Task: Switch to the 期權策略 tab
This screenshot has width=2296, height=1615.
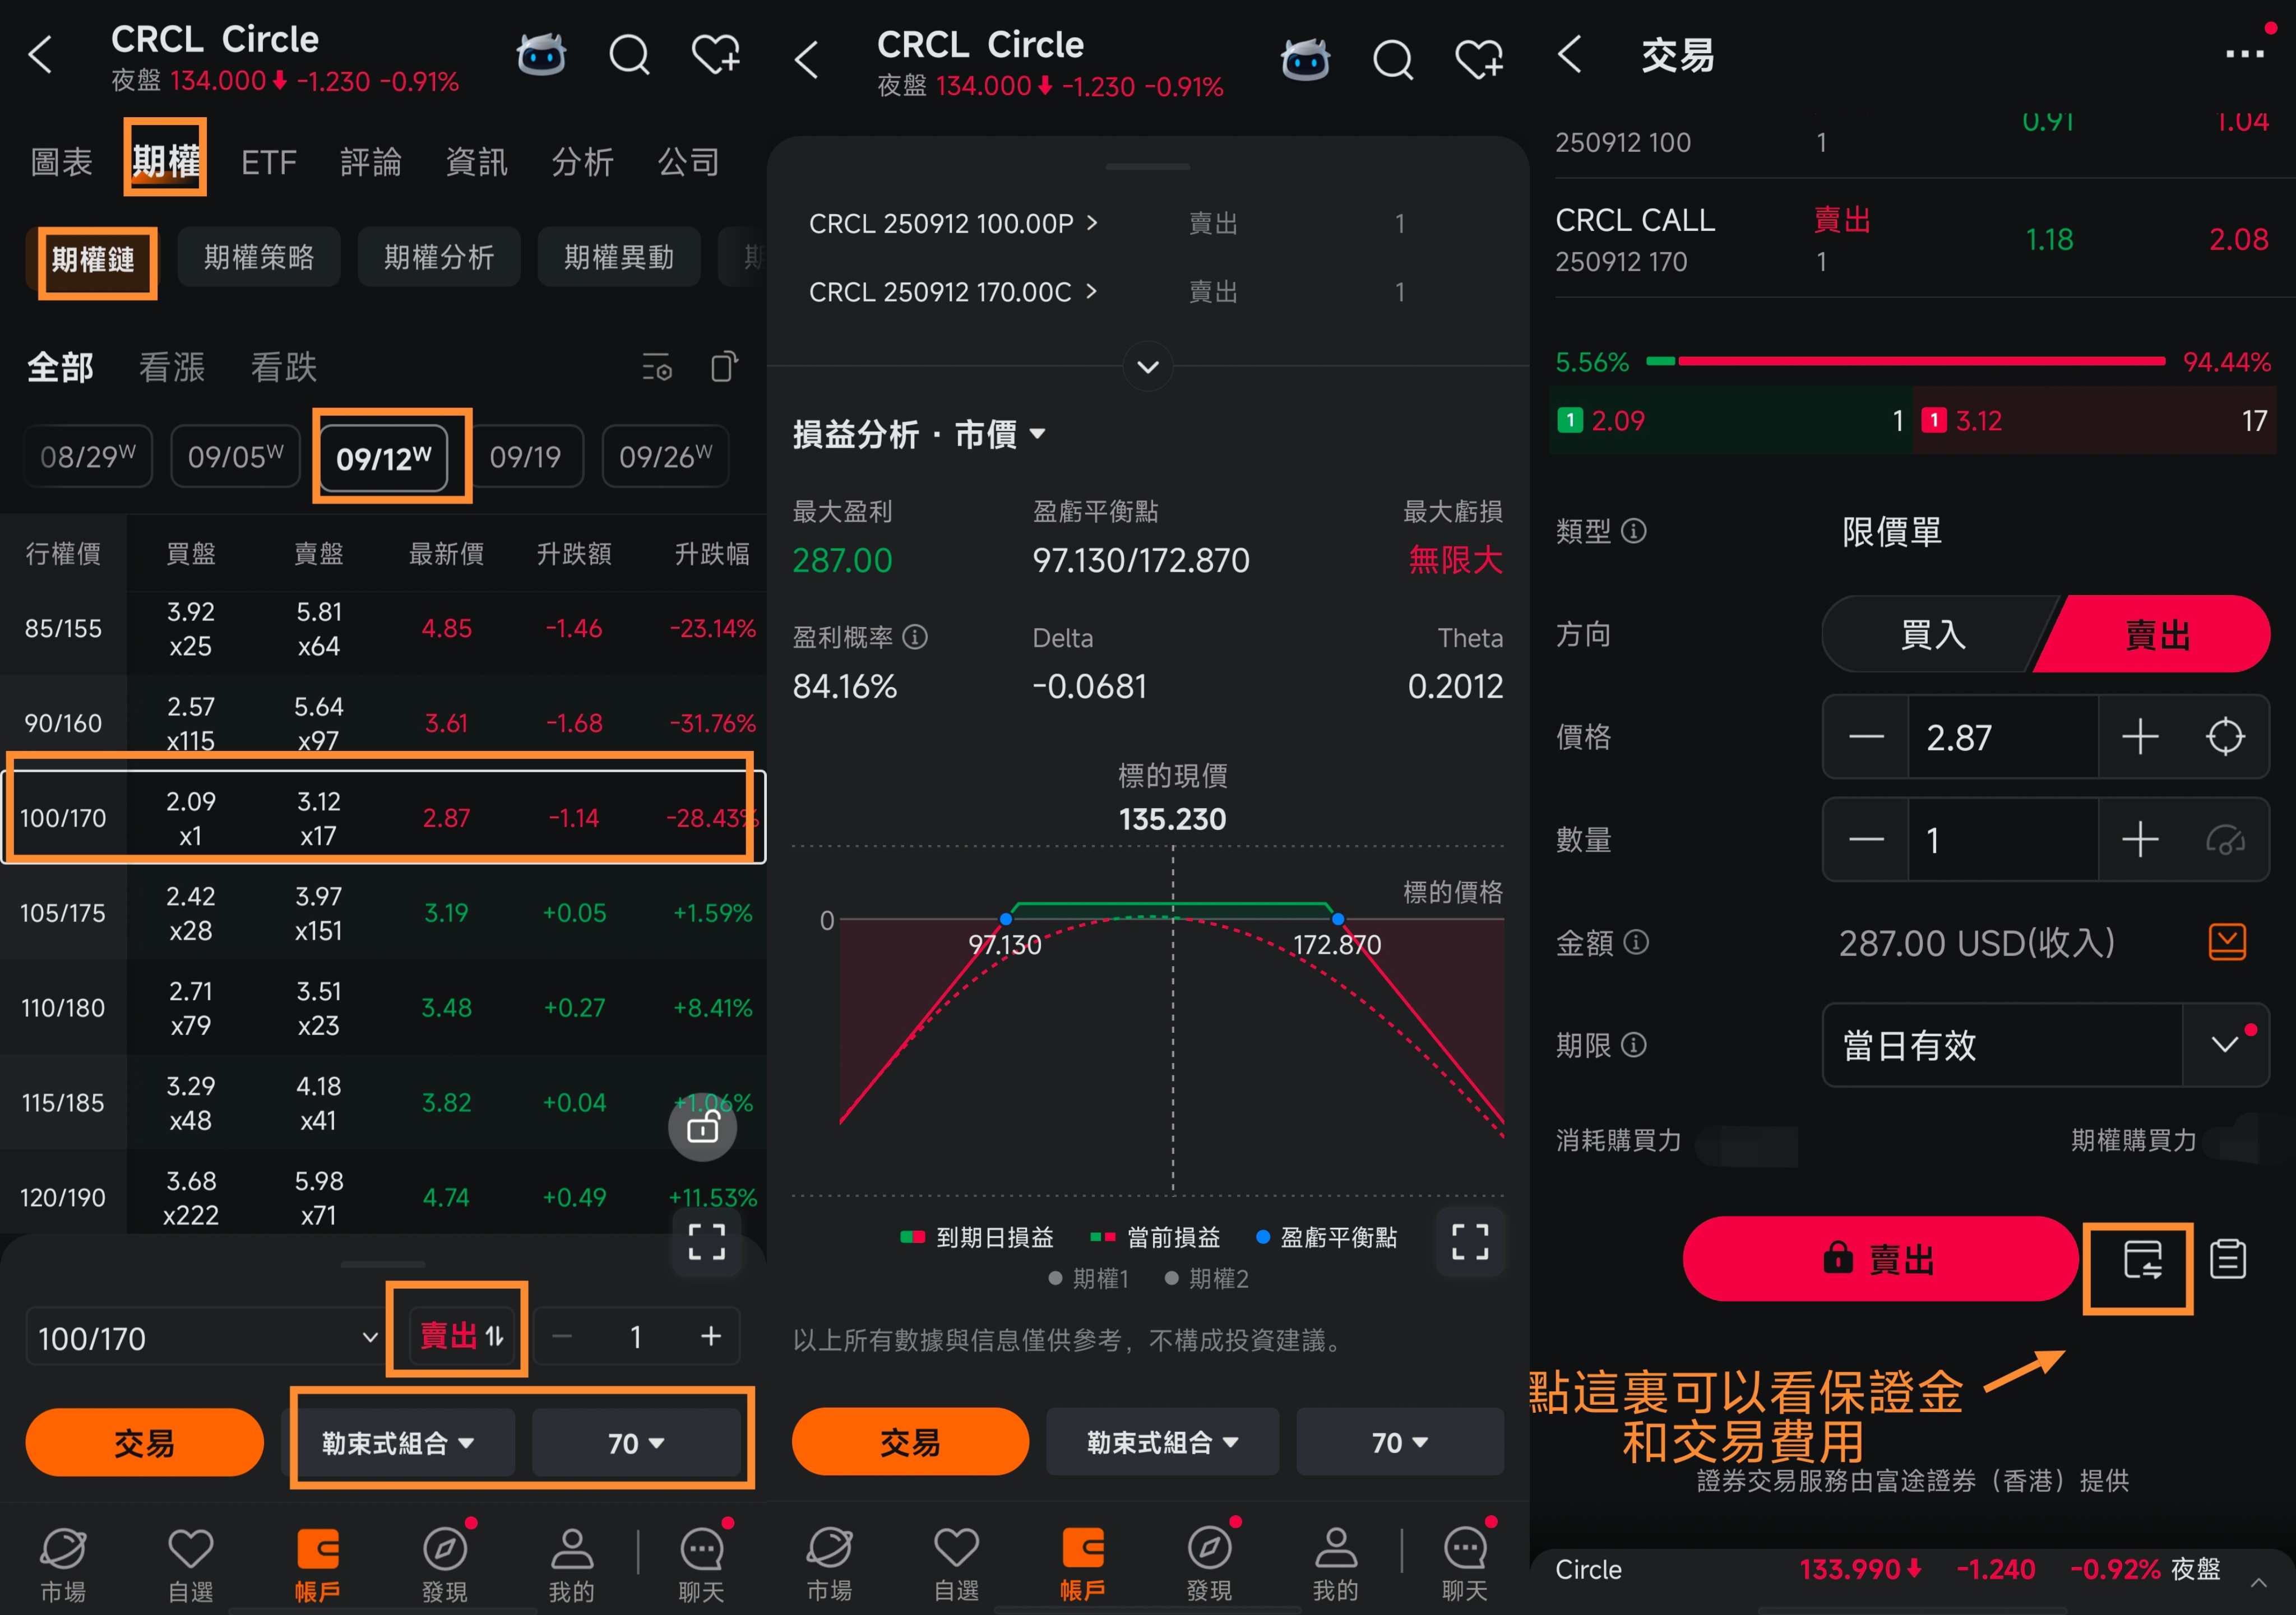Action: 259,258
